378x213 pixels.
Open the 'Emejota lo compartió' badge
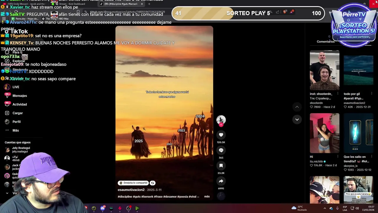pyautogui.click(x=133, y=183)
